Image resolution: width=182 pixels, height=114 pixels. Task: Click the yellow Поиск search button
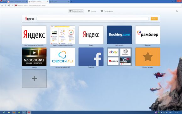[154, 19]
